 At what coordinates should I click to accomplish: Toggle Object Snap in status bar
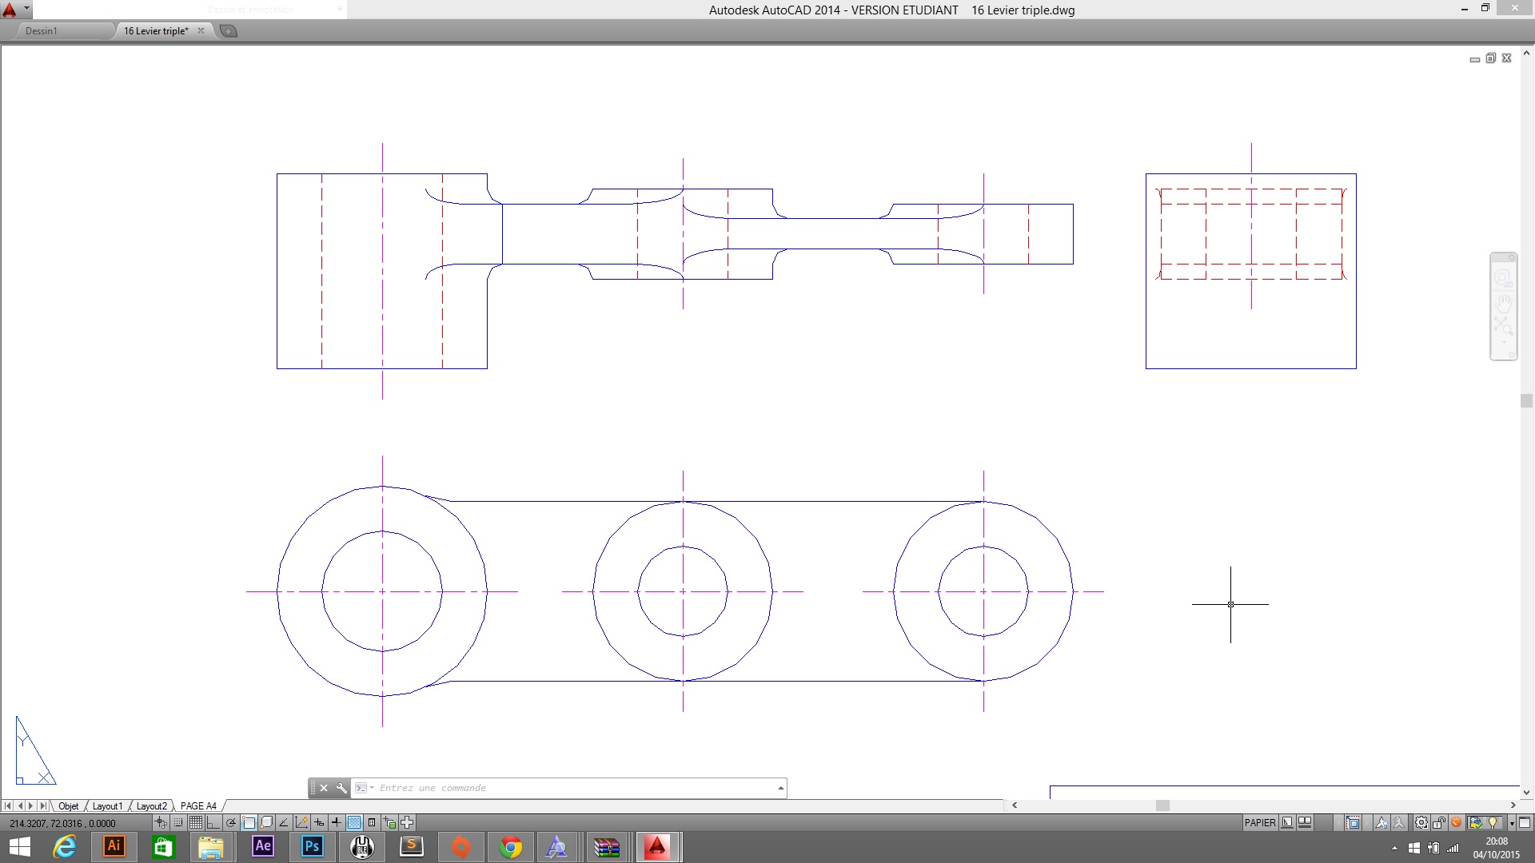point(249,822)
